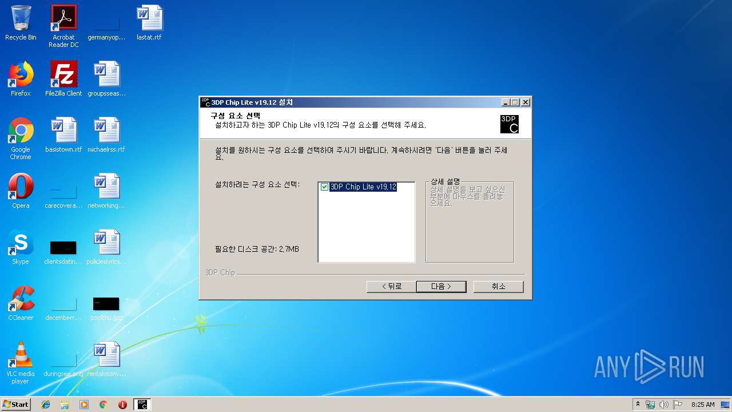Open Windows Explorer folder from taskbar

65,404
